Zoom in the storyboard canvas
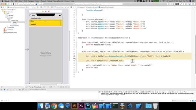Image resolution: width=196 pixels, height=110 pixels. point(55,87)
